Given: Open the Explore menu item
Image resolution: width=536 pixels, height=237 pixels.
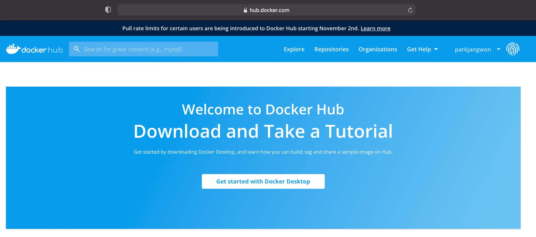Looking at the screenshot, I should tap(294, 49).
